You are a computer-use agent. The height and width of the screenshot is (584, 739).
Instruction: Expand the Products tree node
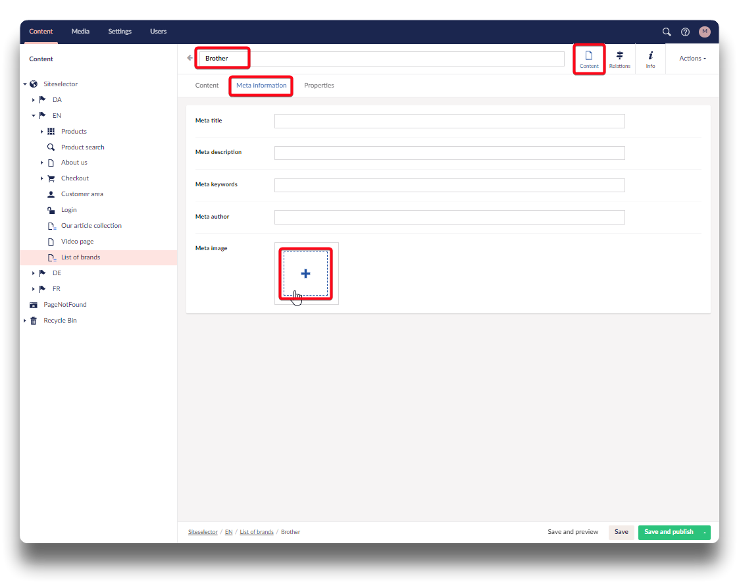tap(42, 132)
